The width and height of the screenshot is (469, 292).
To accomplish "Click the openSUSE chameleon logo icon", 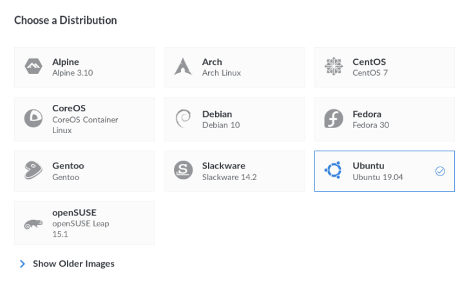I will click(x=33, y=223).
